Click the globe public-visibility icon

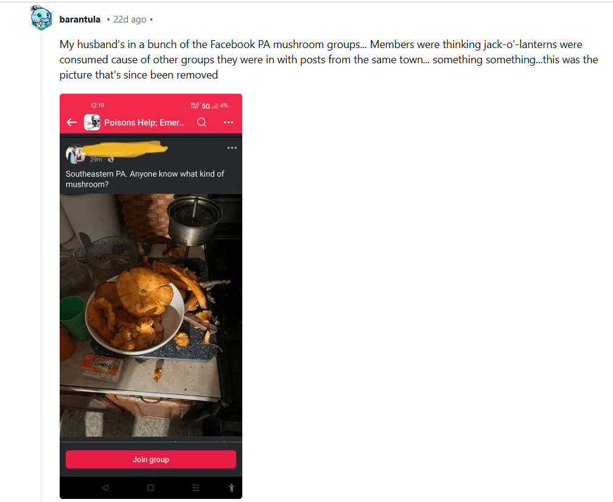click(111, 159)
